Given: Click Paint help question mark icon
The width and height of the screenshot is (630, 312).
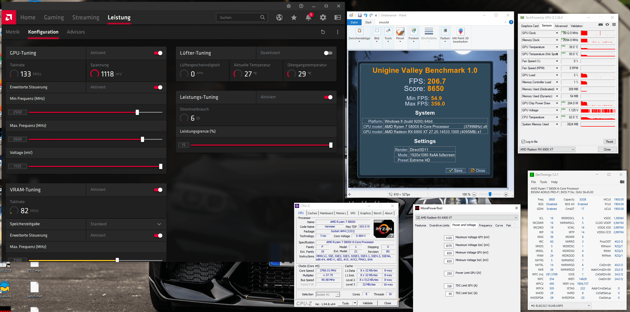Looking at the screenshot, I should point(511,22).
